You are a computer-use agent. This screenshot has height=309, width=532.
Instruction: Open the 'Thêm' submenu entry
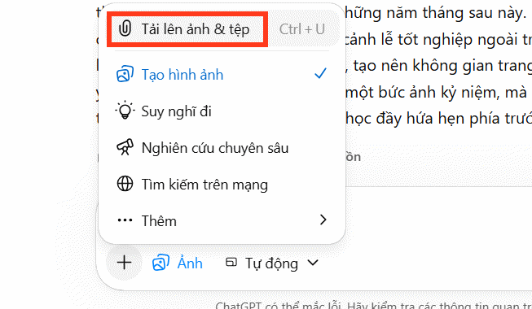222,221
